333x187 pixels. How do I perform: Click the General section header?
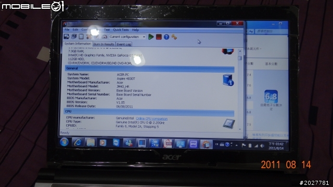[149, 69]
